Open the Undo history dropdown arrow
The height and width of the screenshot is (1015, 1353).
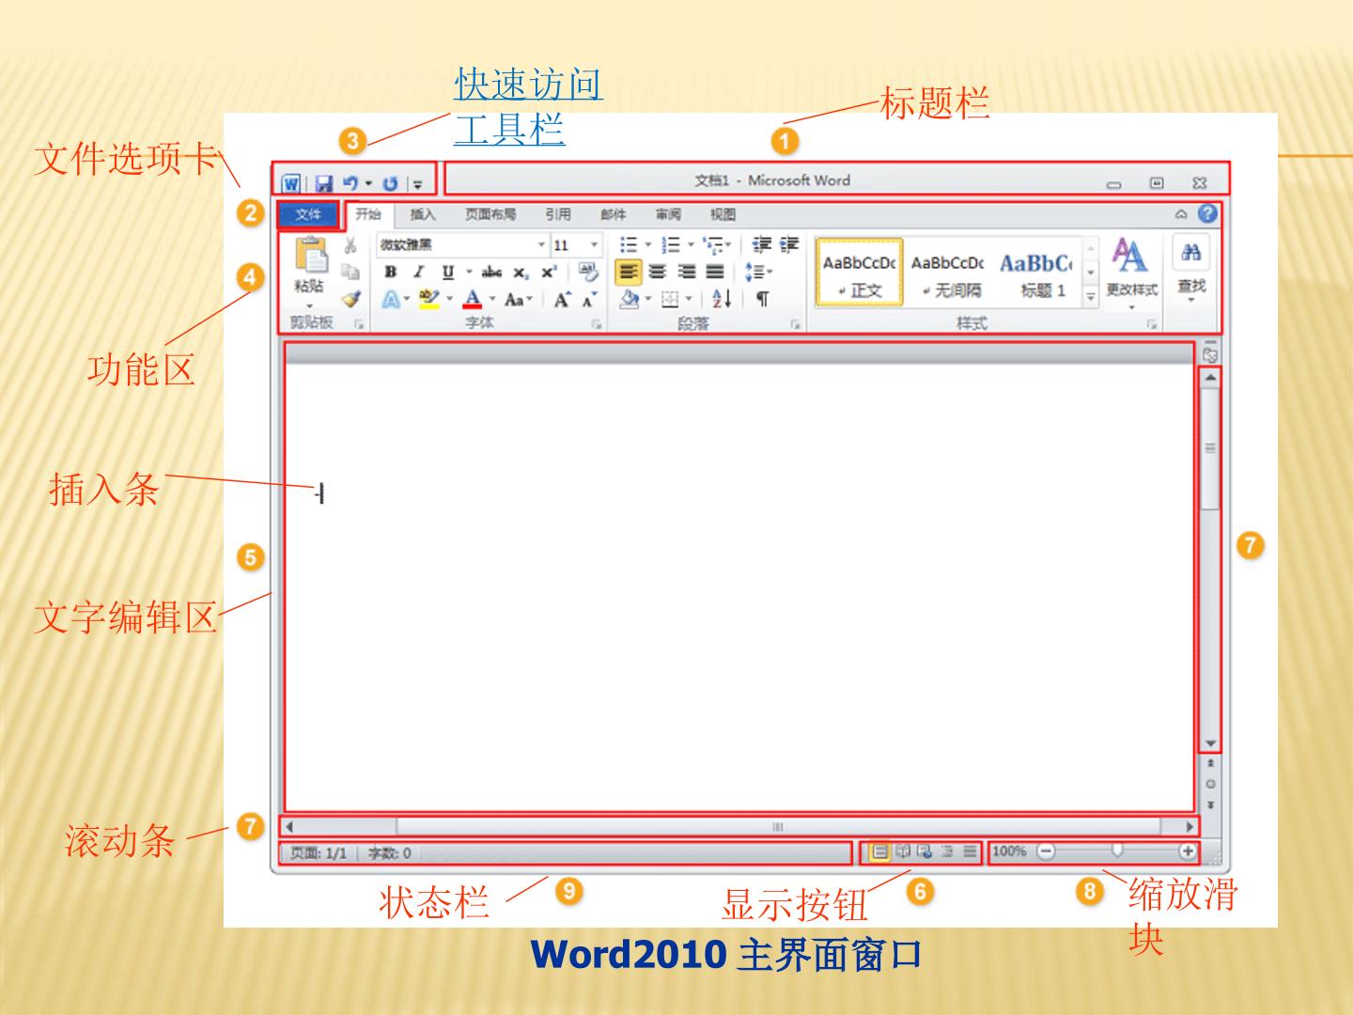(x=368, y=184)
